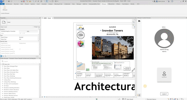
Task: Click the Apply button in Properties palette
Action: click(x=37, y=56)
